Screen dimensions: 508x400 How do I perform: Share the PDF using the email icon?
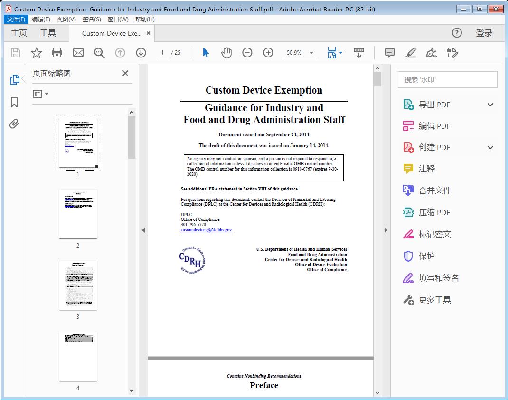pos(78,53)
